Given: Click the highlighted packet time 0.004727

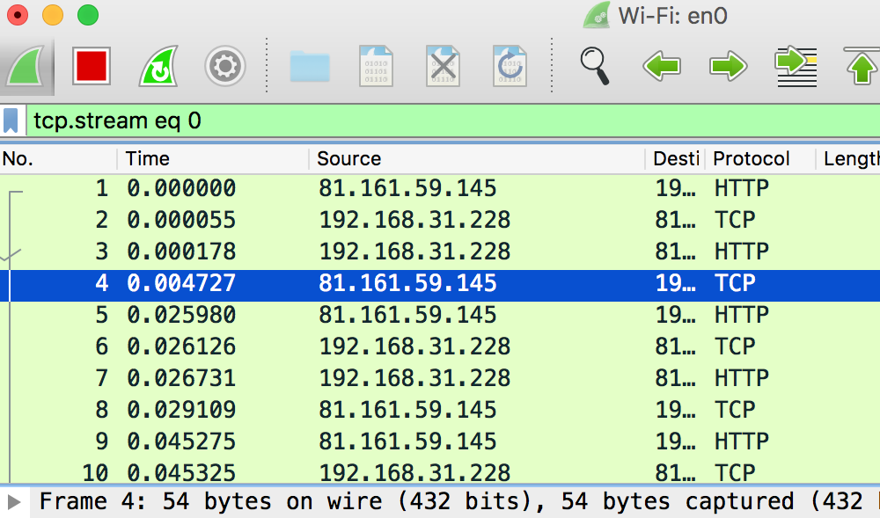Looking at the screenshot, I should [x=180, y=284].
